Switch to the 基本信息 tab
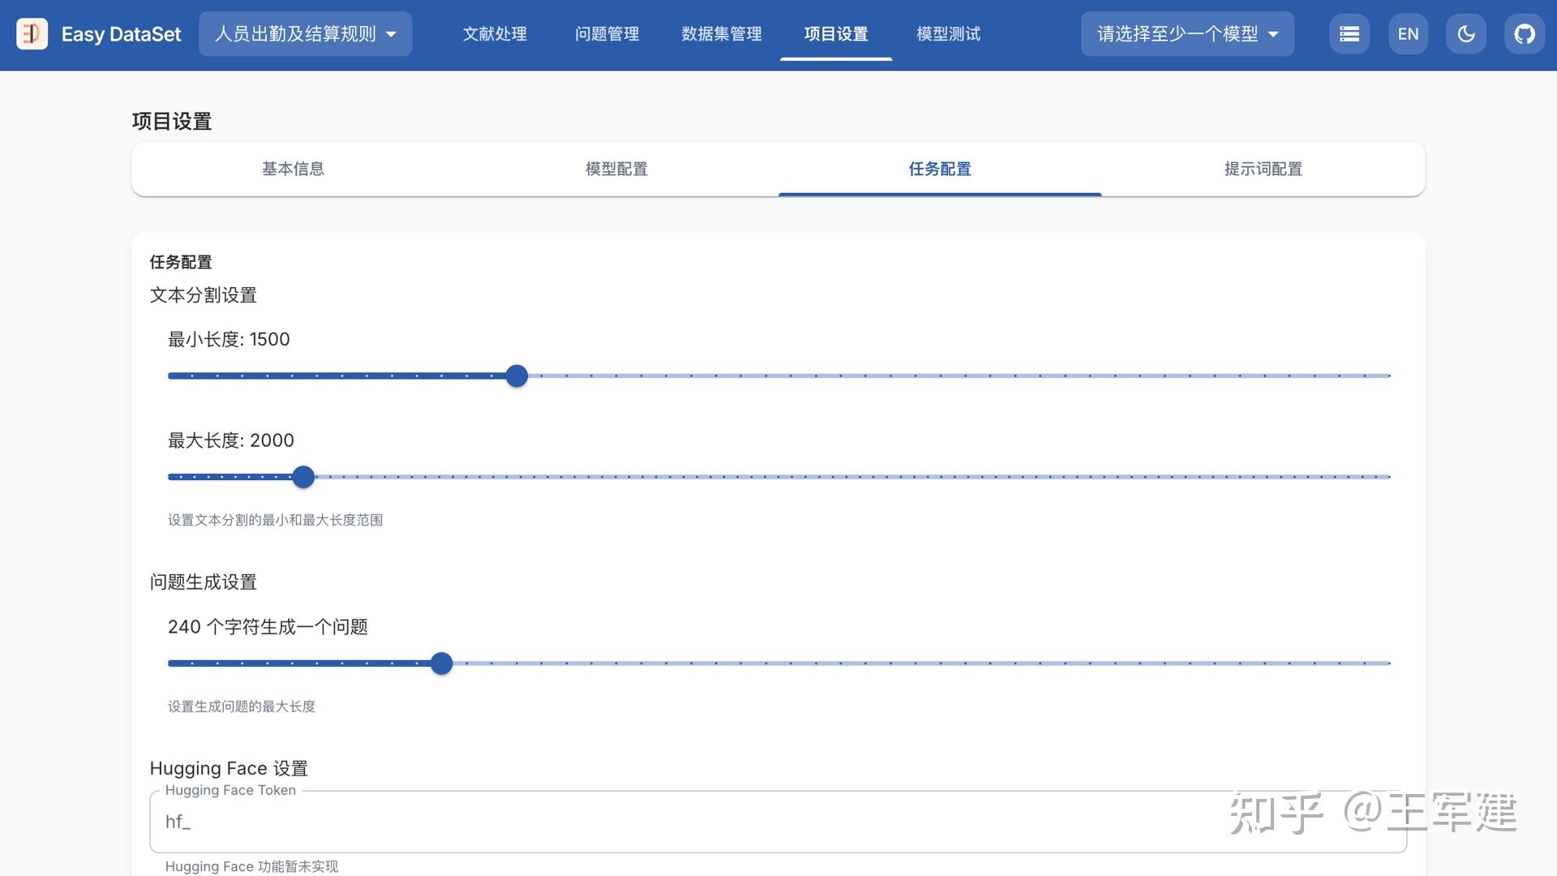 tap(293, 169)
